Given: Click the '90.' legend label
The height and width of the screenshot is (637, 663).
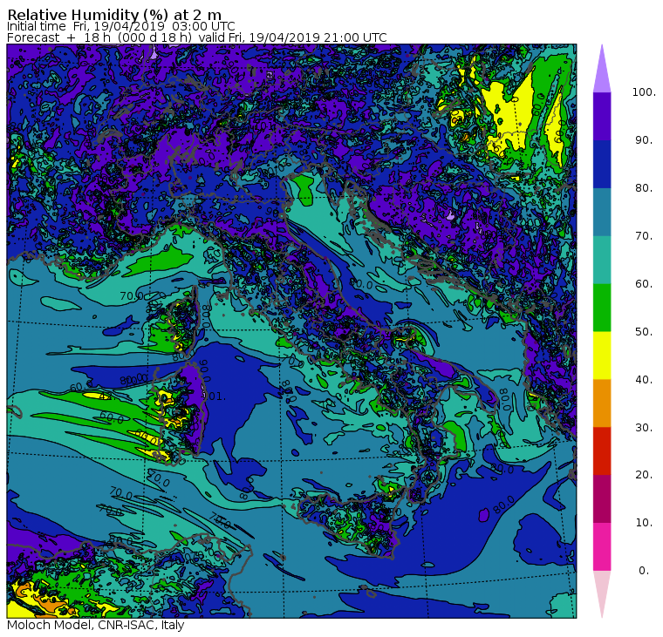Looking at the screenshot, I should [644, 140].
